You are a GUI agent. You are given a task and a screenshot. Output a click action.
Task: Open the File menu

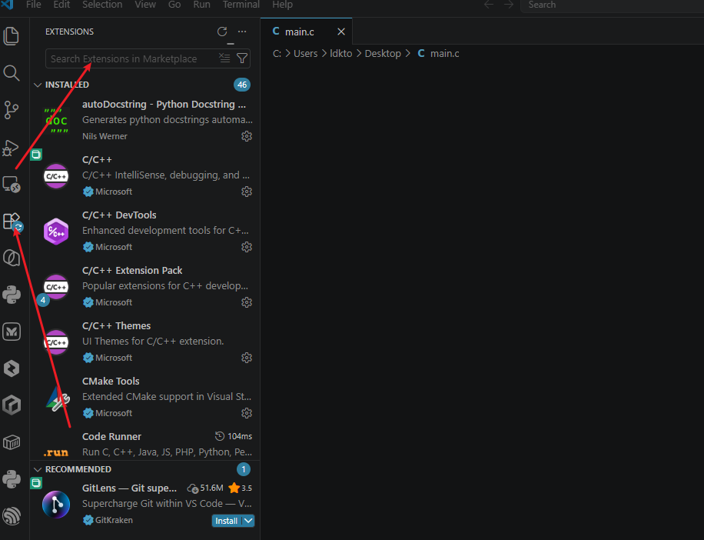pyautogui.click(x=34, y=5)
